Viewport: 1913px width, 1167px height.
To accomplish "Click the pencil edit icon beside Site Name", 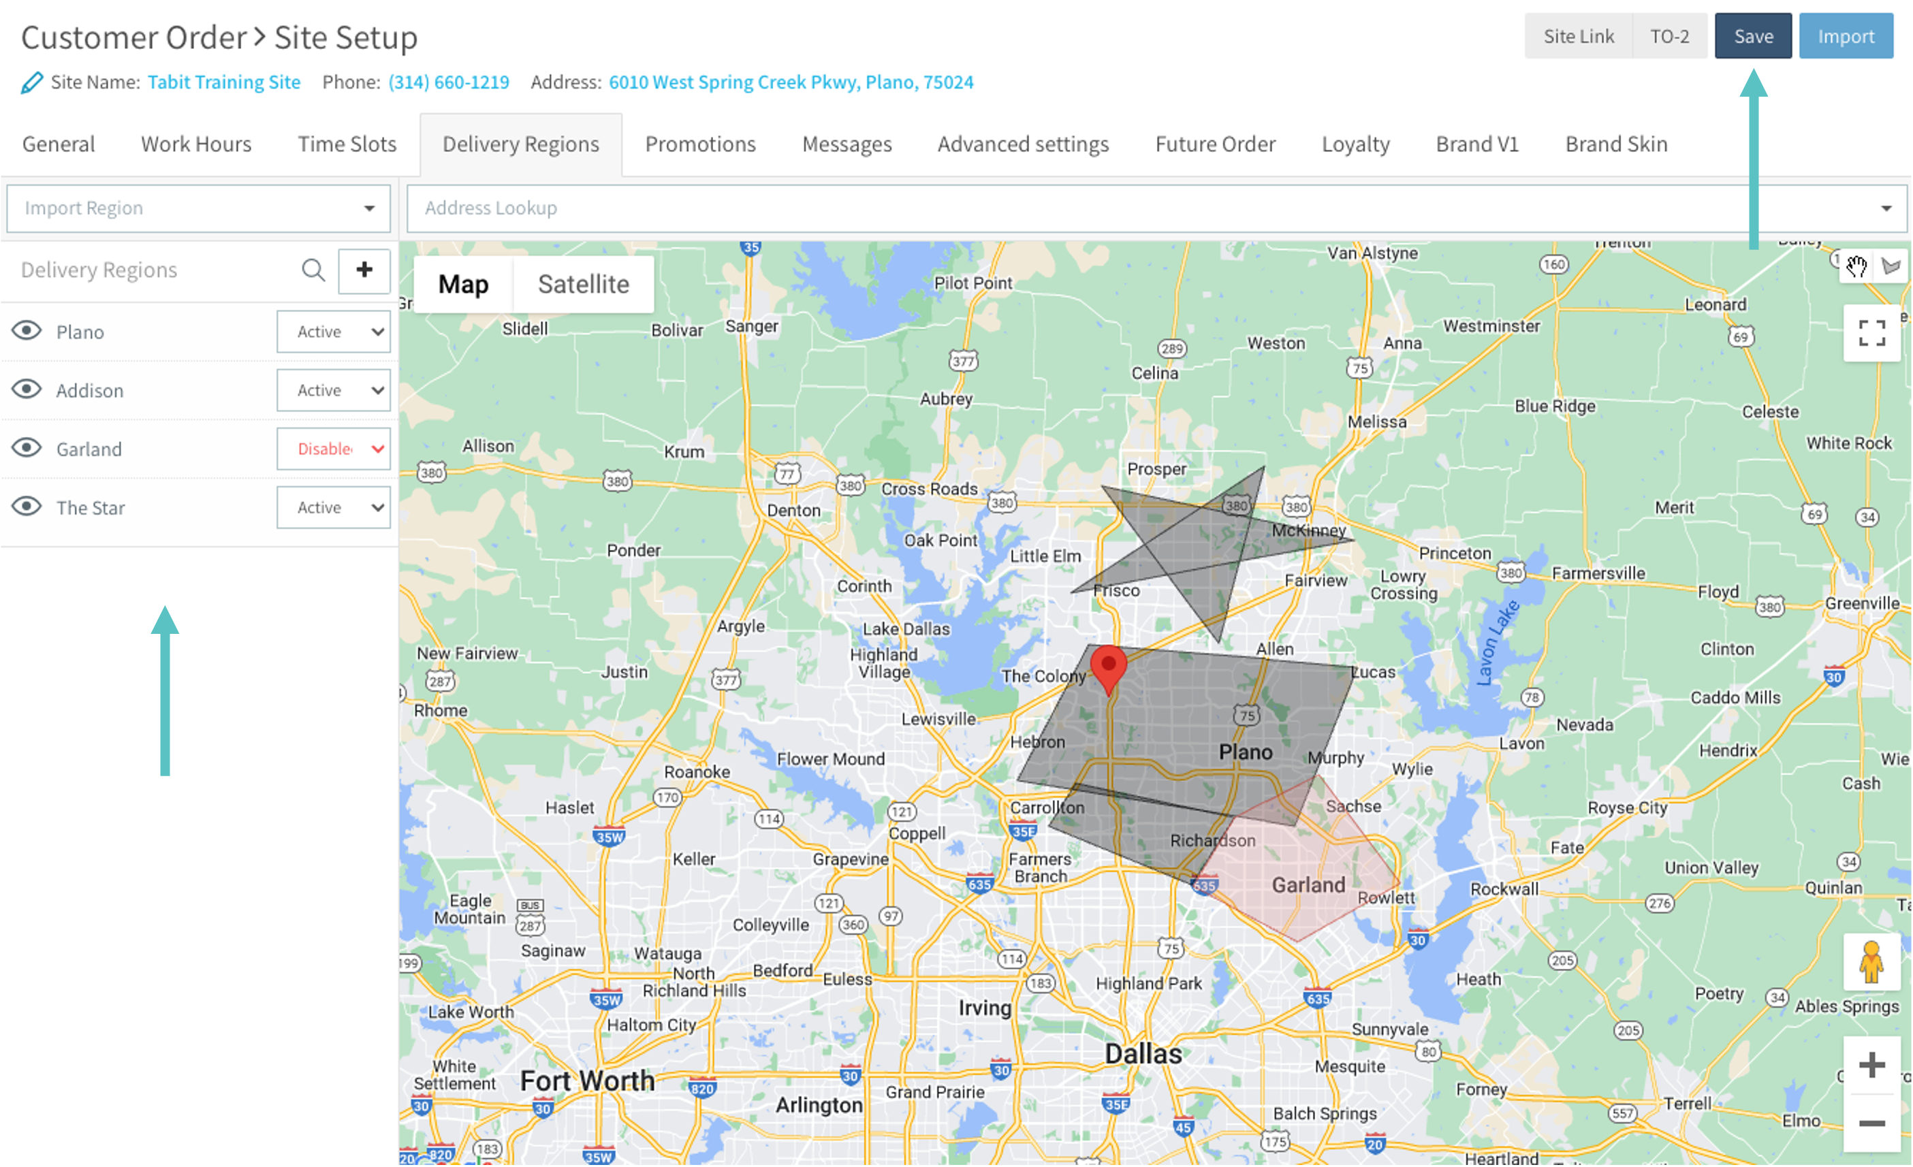I will [31, 82].
